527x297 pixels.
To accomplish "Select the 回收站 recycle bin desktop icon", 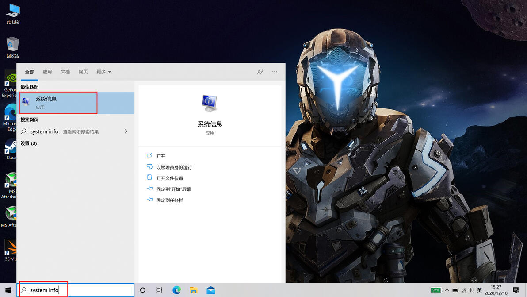I will click(13, 47).
